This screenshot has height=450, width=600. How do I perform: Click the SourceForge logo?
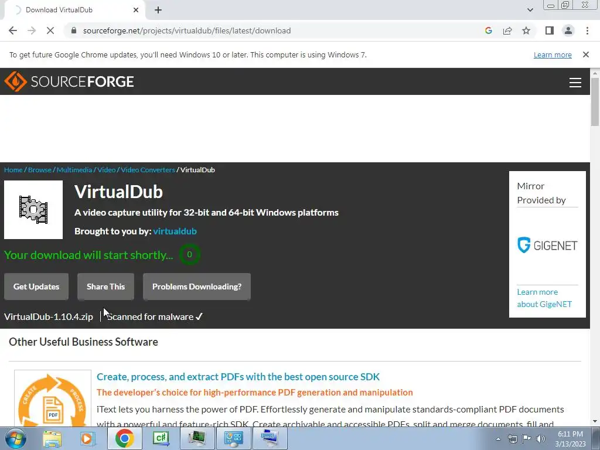(x=69, y=81)
